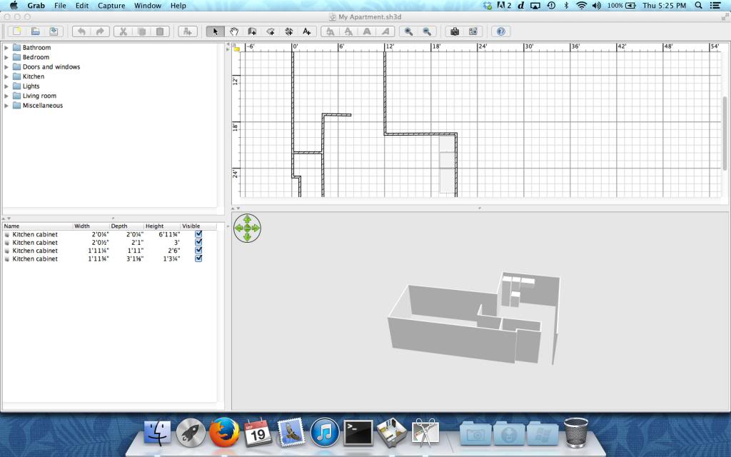Screen dimensions: 731x457
Task: Open the Create photo tool
Action: point(456,31)
